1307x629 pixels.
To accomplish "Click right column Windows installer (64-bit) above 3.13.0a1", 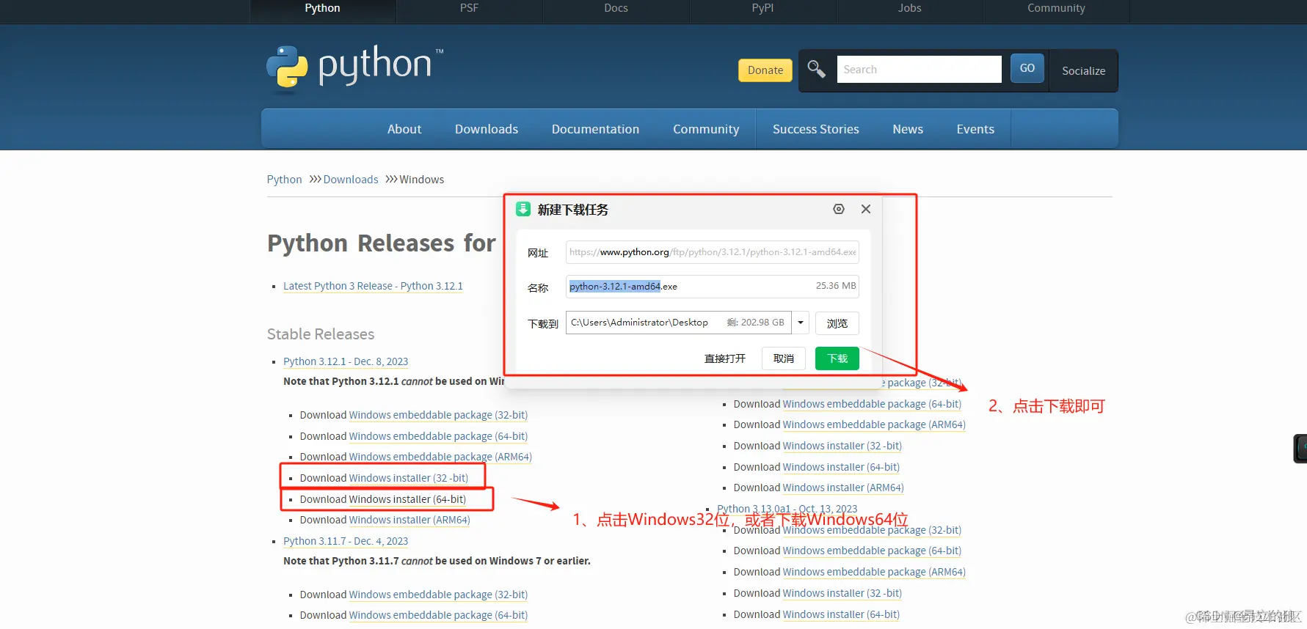I will tap(841, 467).
